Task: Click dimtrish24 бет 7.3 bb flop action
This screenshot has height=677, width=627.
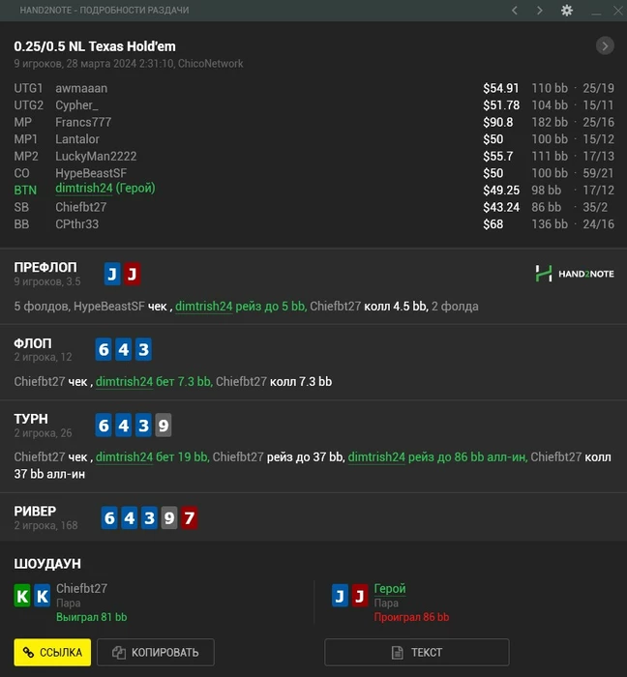Action: click(154, 382)
